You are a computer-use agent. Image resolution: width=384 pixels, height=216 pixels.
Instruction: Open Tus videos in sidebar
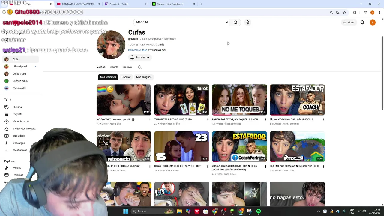click(x=20, y=136)
